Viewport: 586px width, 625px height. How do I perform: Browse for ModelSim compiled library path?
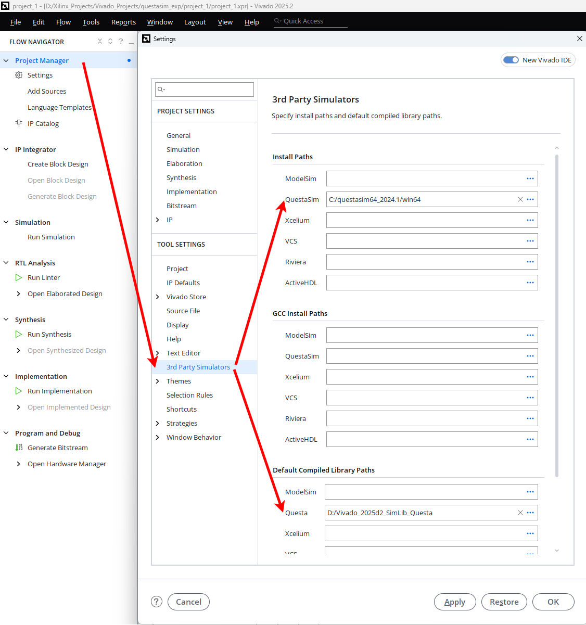point(530,492)
